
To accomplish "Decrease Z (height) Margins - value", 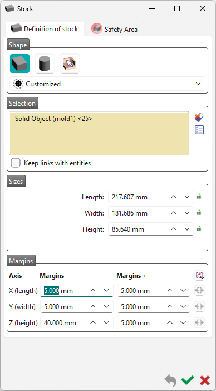I will [106, 323].
